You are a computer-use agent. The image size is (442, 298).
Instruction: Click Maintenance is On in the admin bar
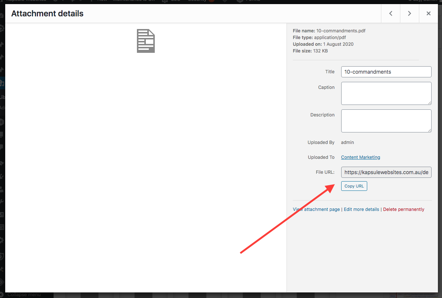pyautogui.click(x=134, y=1)
